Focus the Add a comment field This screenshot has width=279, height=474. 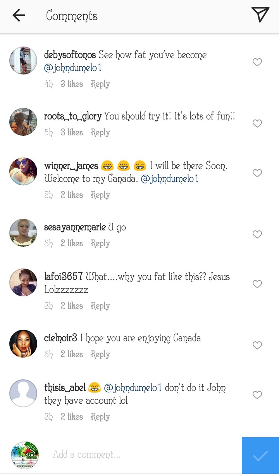point(143,455)
